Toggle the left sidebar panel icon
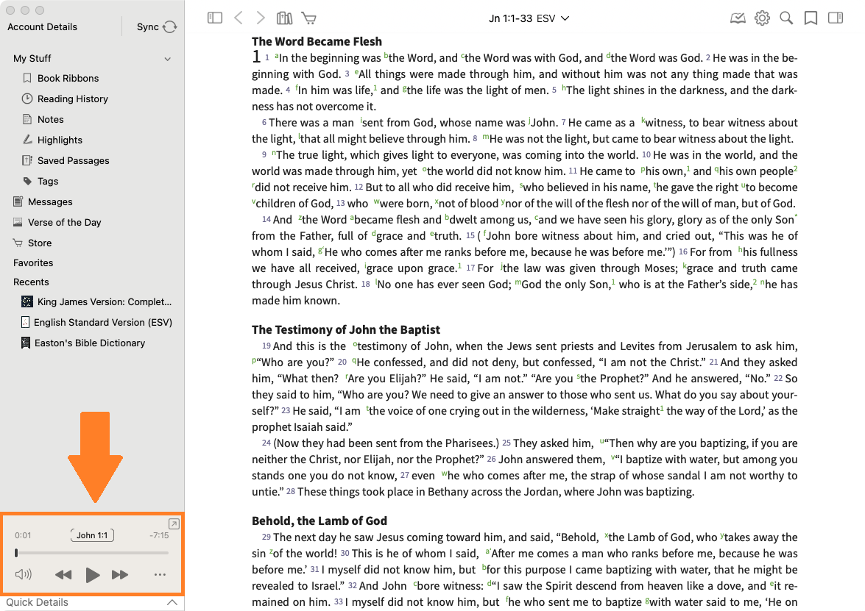 point(215,18)
